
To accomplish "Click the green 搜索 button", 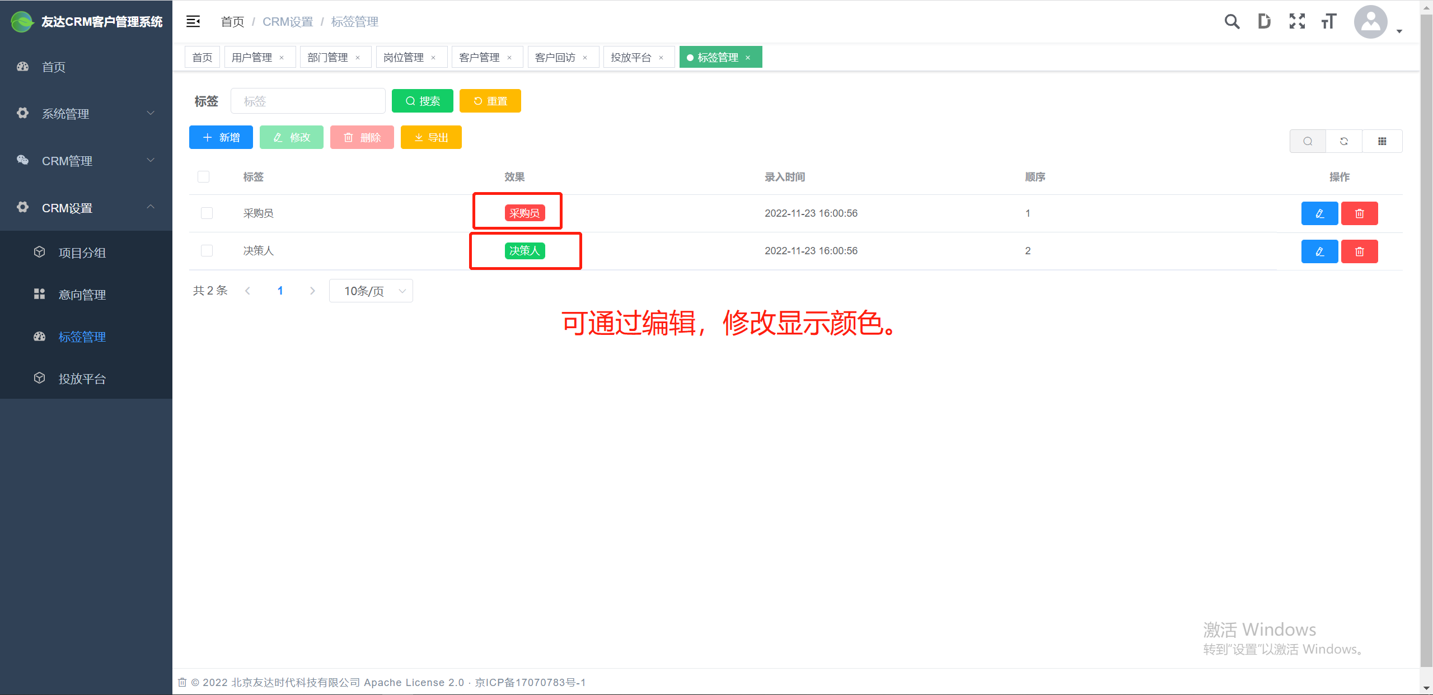I will [x=423, y=101].
